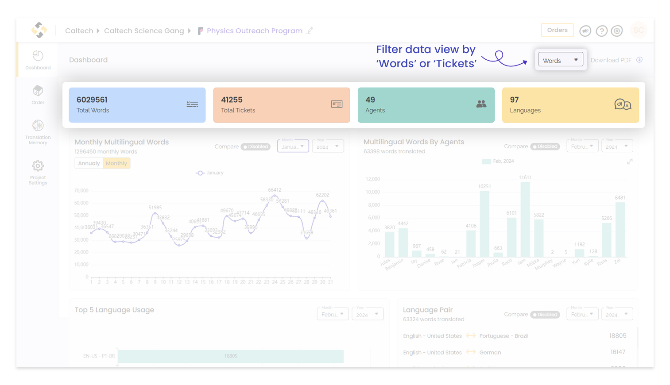Click the Physics Outreach Program flag icon

(x=201, y=31)
